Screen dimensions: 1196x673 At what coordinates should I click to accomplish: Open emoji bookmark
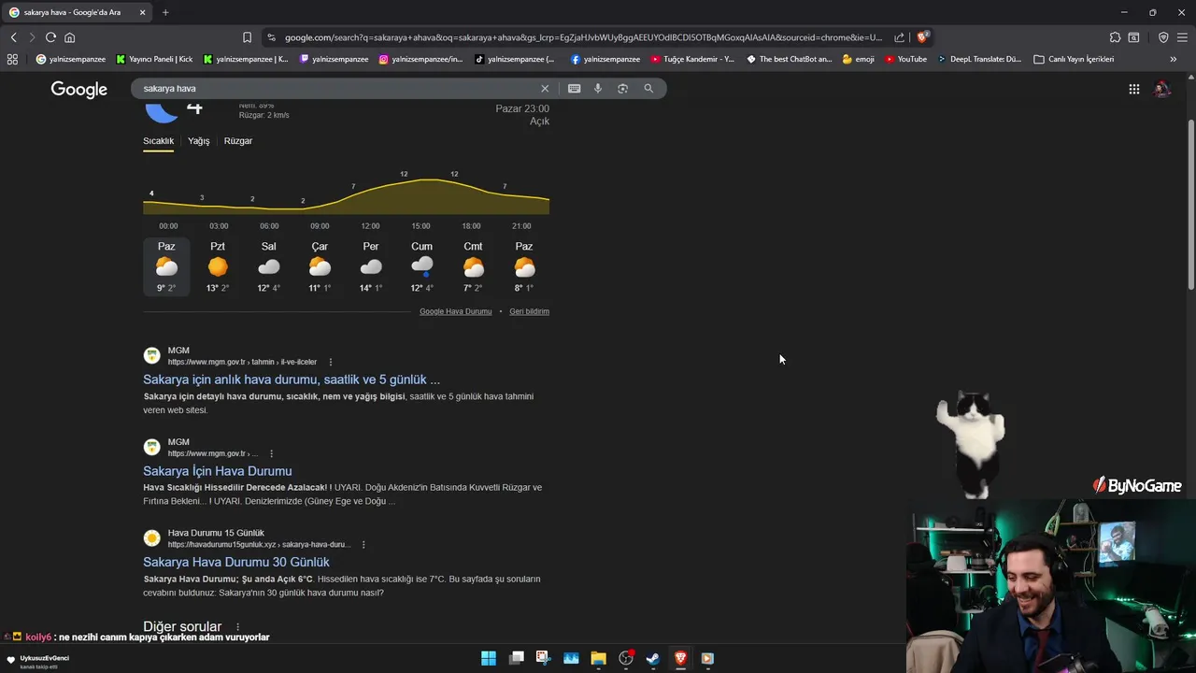[858, 59]
